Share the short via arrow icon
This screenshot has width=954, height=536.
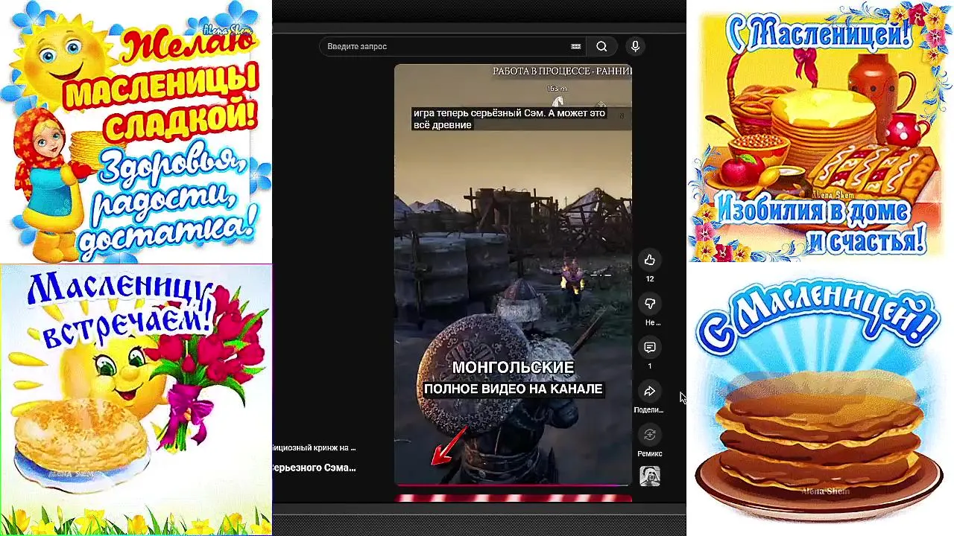(650, 391)
